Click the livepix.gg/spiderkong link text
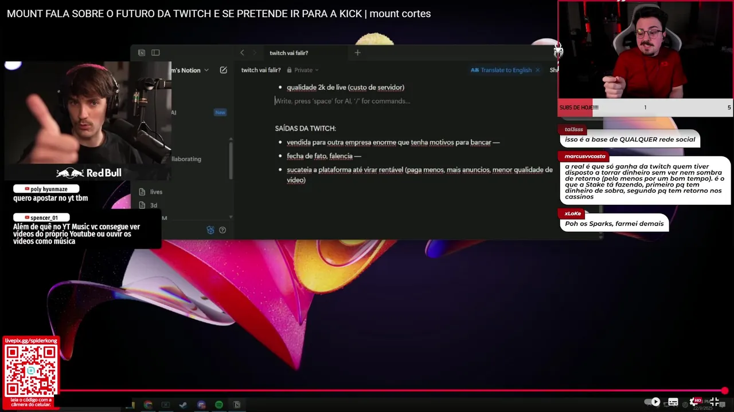 tap(31, 340)
